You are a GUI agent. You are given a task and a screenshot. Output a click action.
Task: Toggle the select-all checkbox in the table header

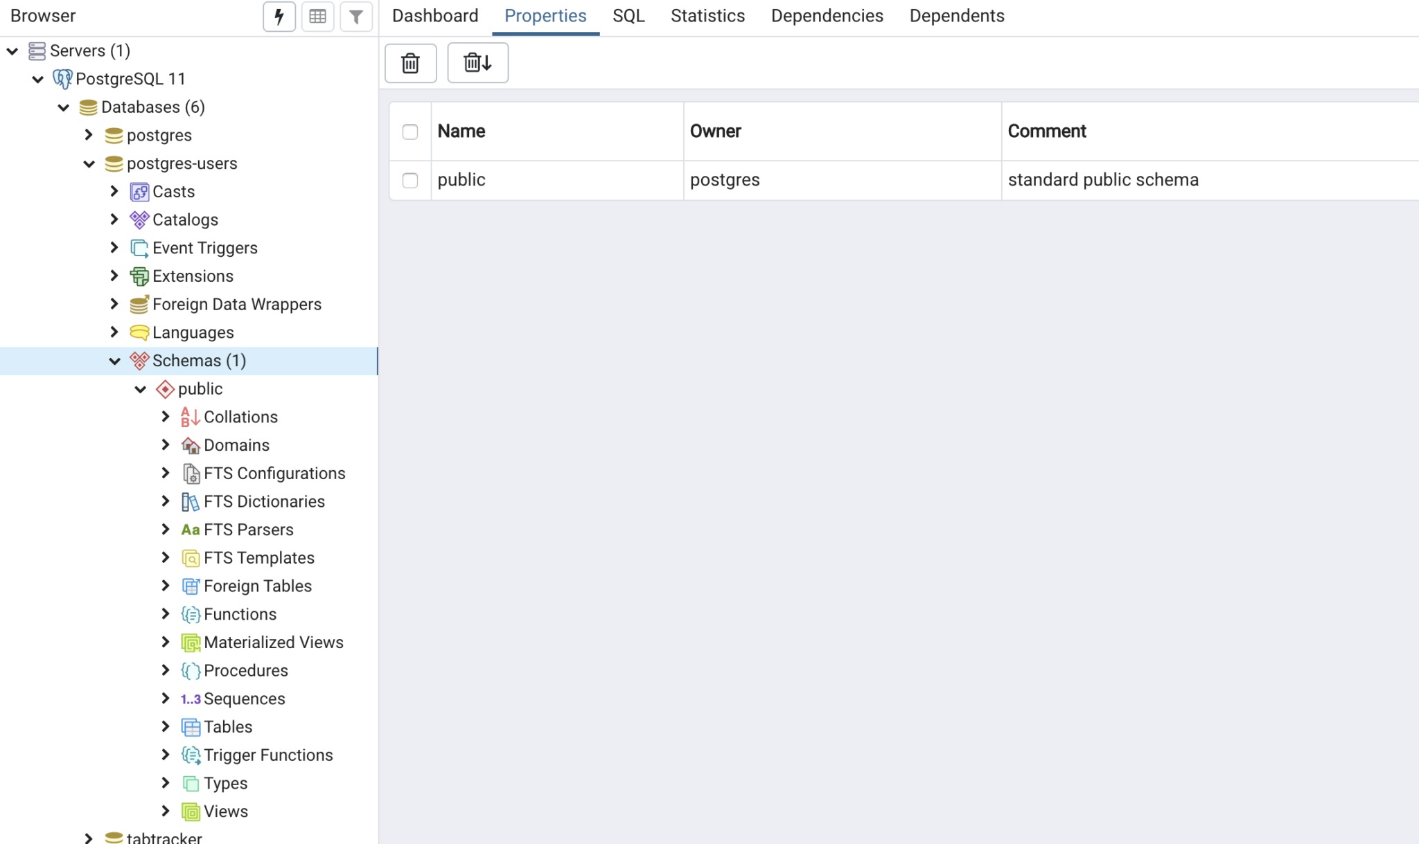pyautogui.click(x=410, y=131)
